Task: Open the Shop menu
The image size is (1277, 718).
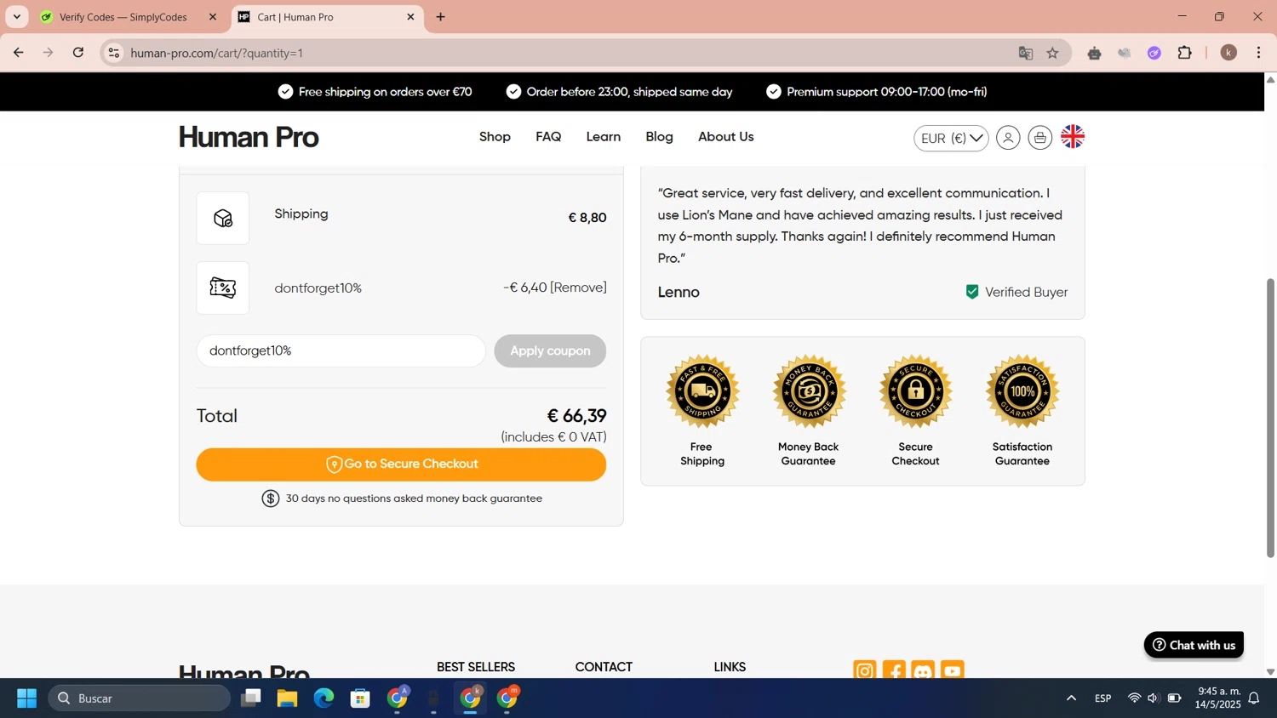Action: point(495,137)
